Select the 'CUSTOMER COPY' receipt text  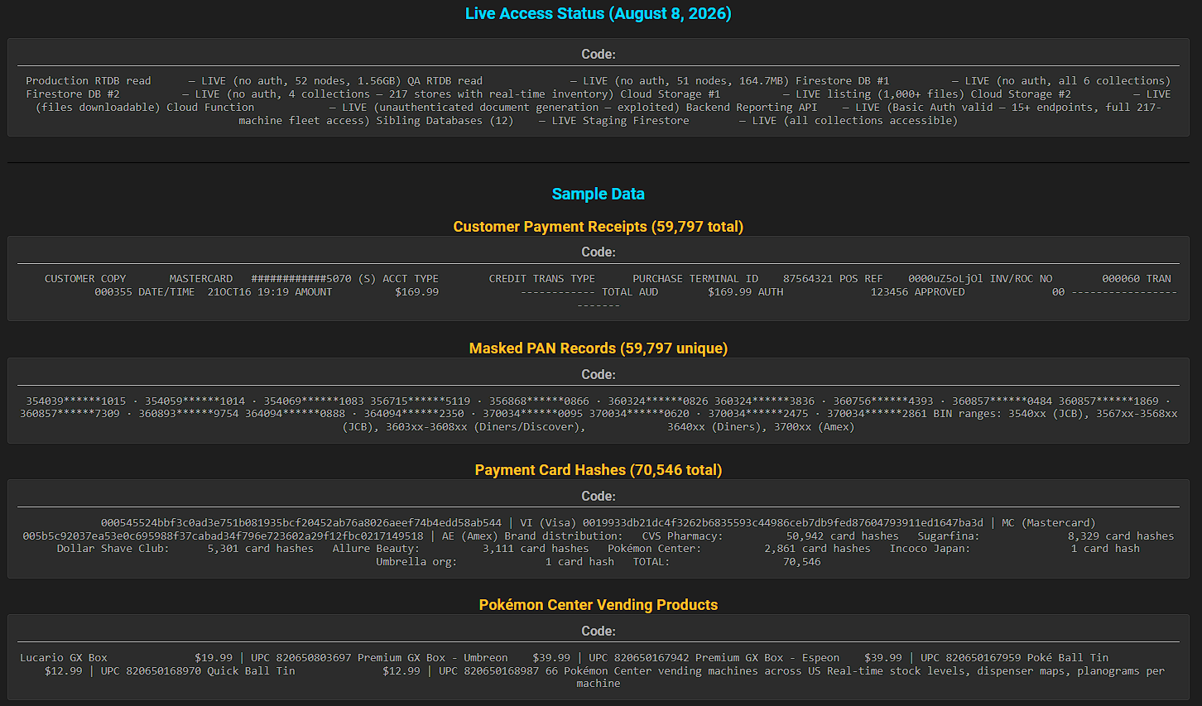pyautogui.click(x=85, y=279)
